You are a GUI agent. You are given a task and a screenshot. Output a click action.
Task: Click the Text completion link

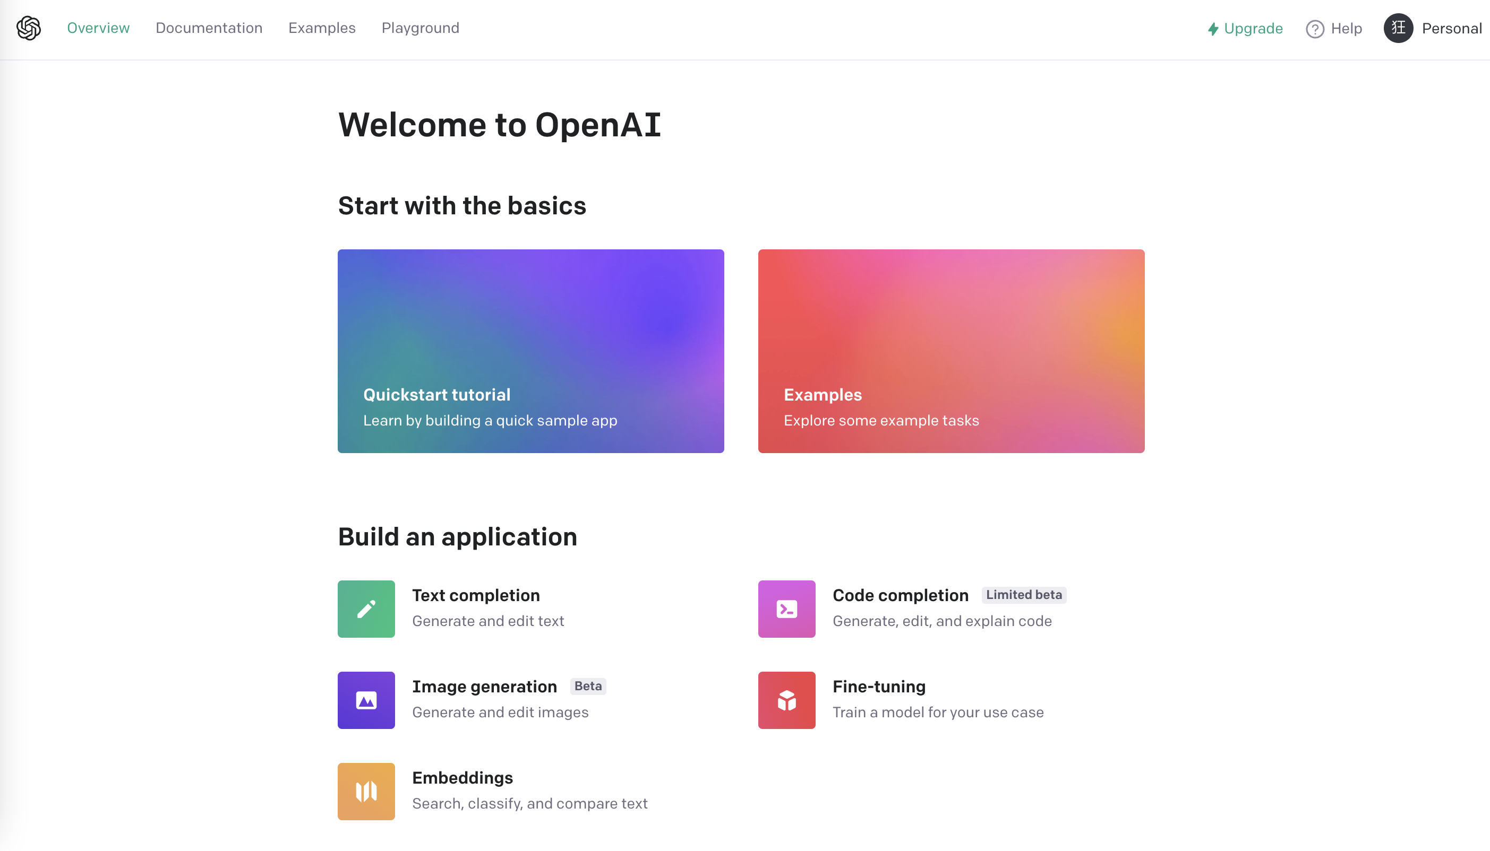476,594
